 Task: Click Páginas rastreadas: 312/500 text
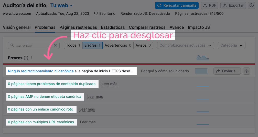[199, 13]
